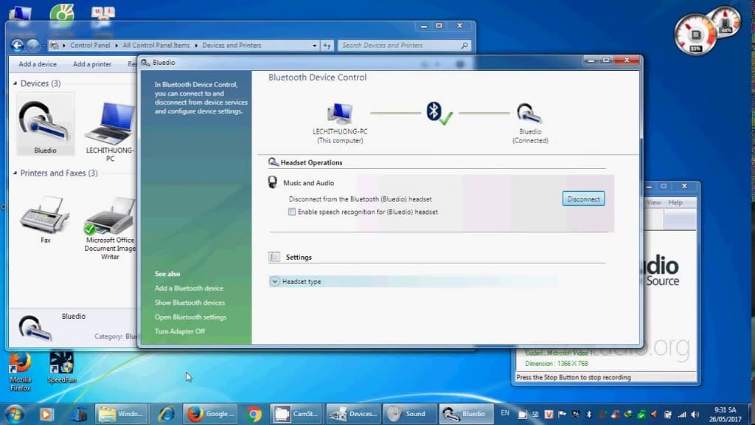This screenshot has height=425, width=755.
Task: Click the network signal tray icon
Action: click(x=682, y=415)
